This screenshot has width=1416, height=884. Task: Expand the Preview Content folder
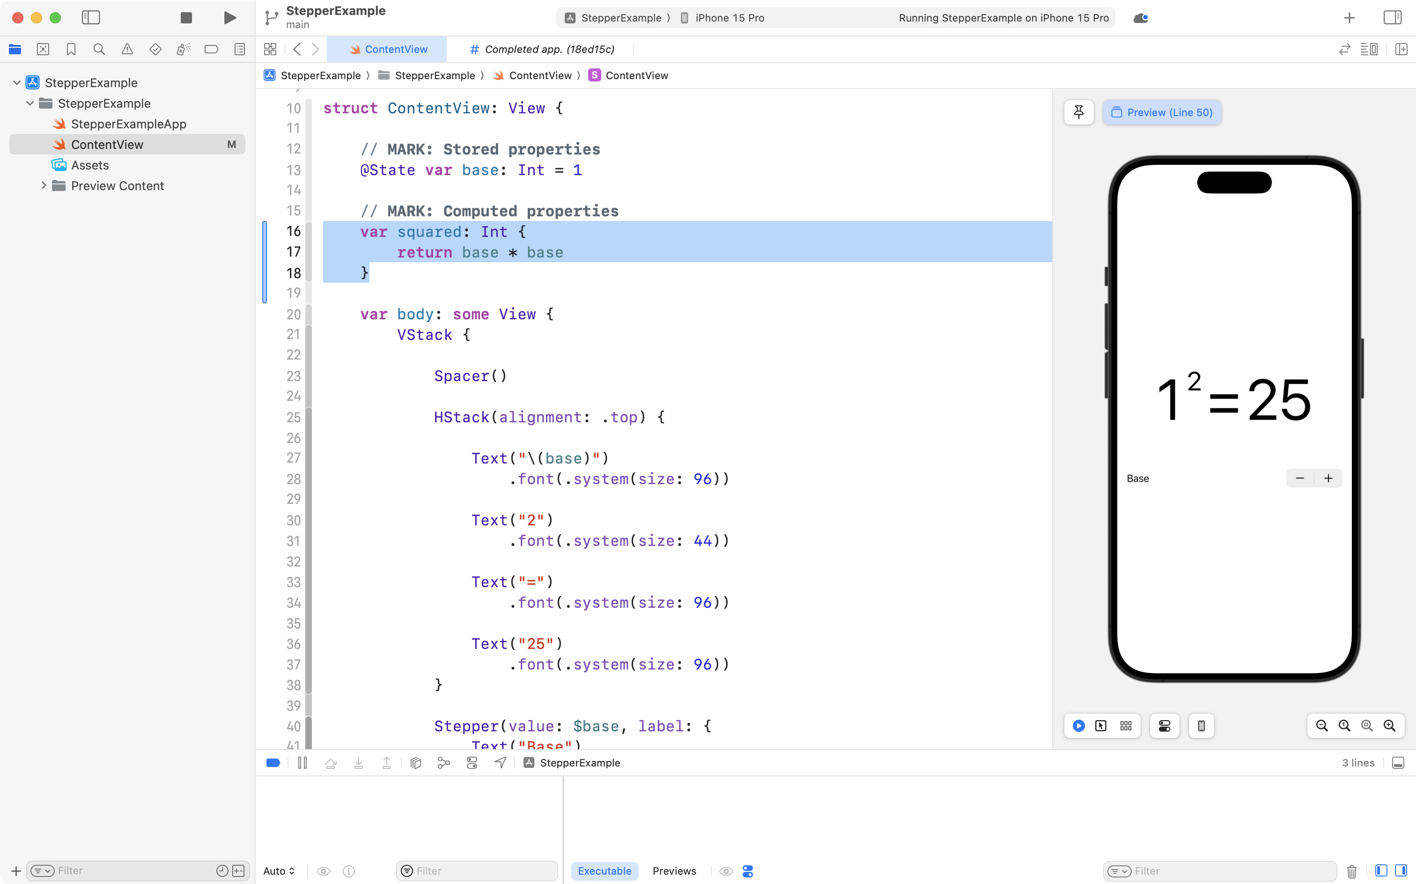tap(43, 185)
